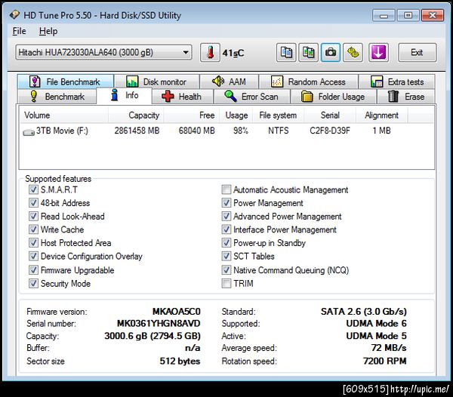Toggle the Automatic Acoustic Management checkbox
Viewport: 453px width, 397px height.
tap(226, 189)
